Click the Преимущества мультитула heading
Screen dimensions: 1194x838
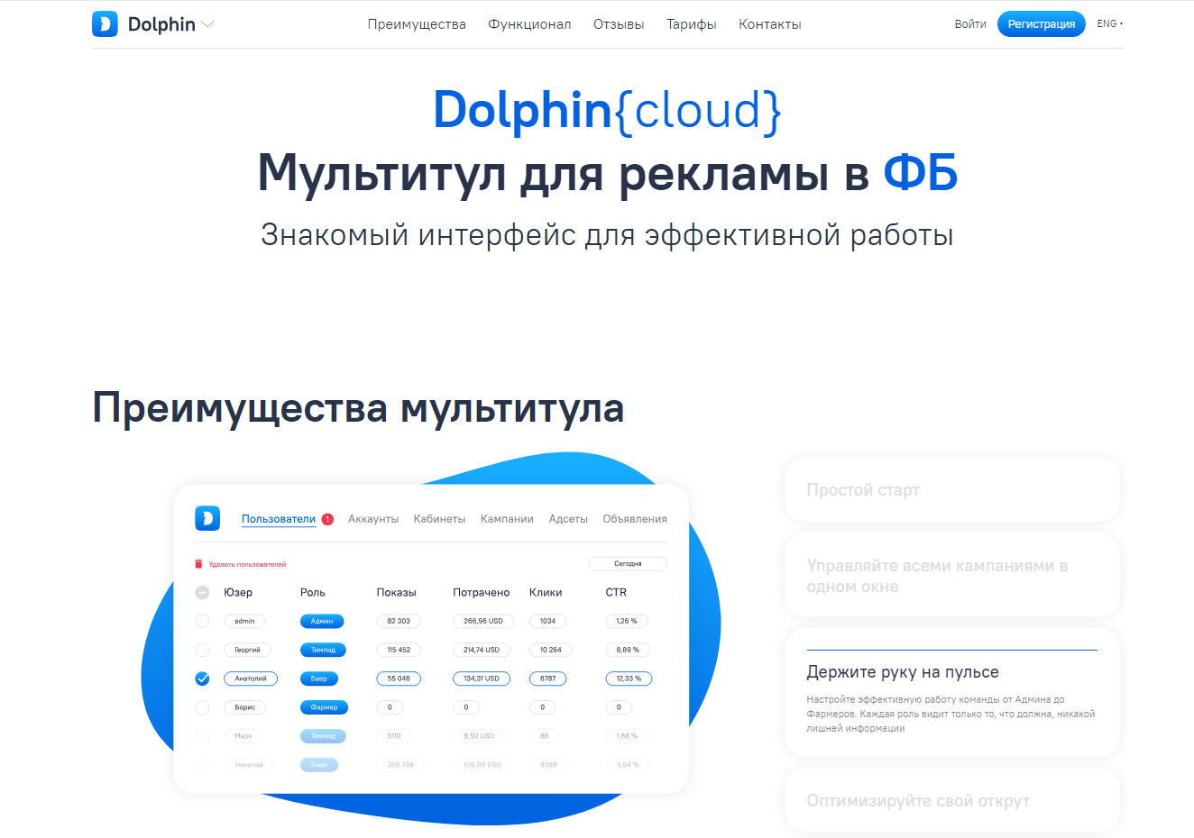(358, 407)
